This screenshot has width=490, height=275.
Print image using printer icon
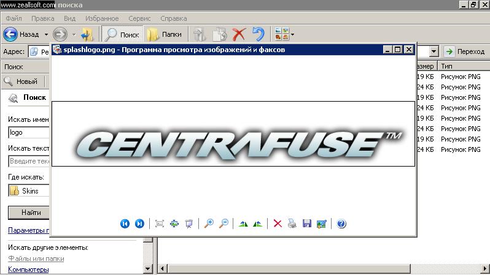click(292, 224)
